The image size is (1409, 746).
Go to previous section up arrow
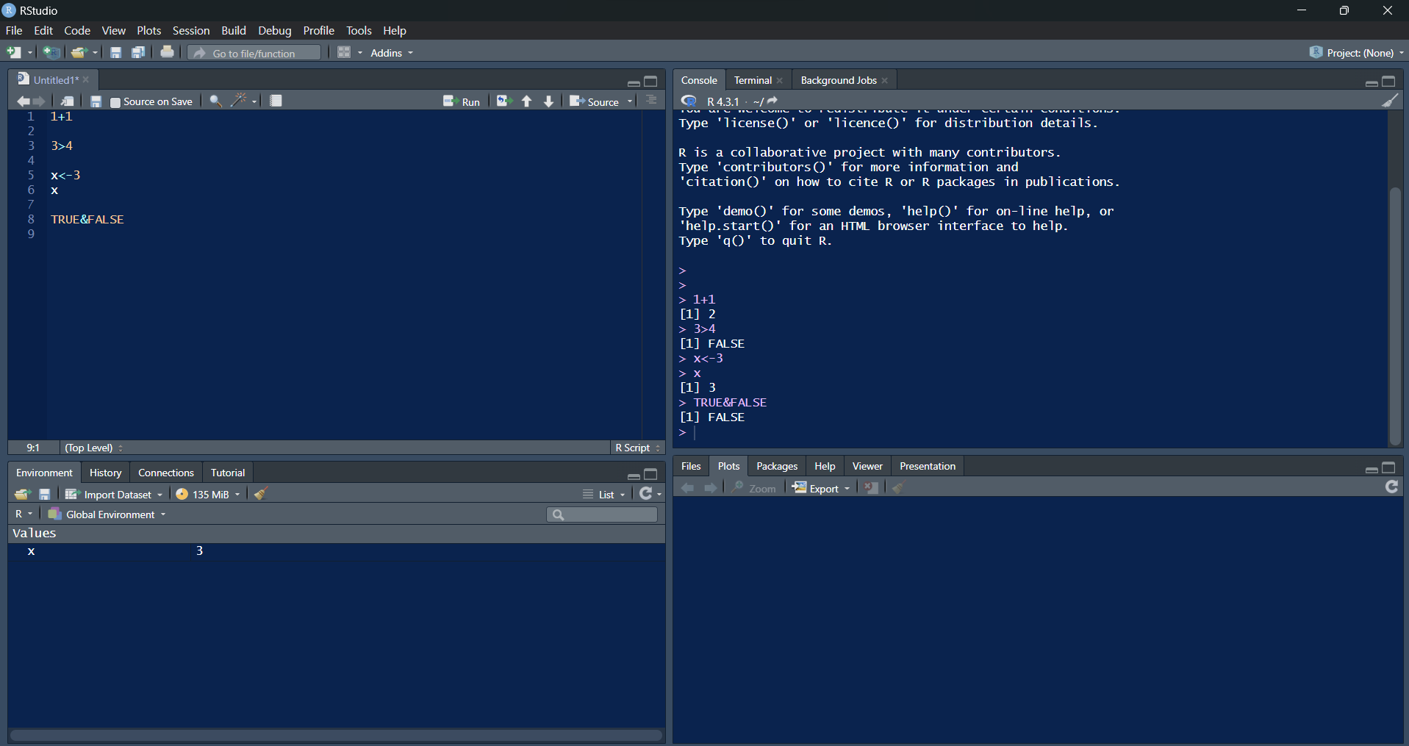click(x=527, y=101)
